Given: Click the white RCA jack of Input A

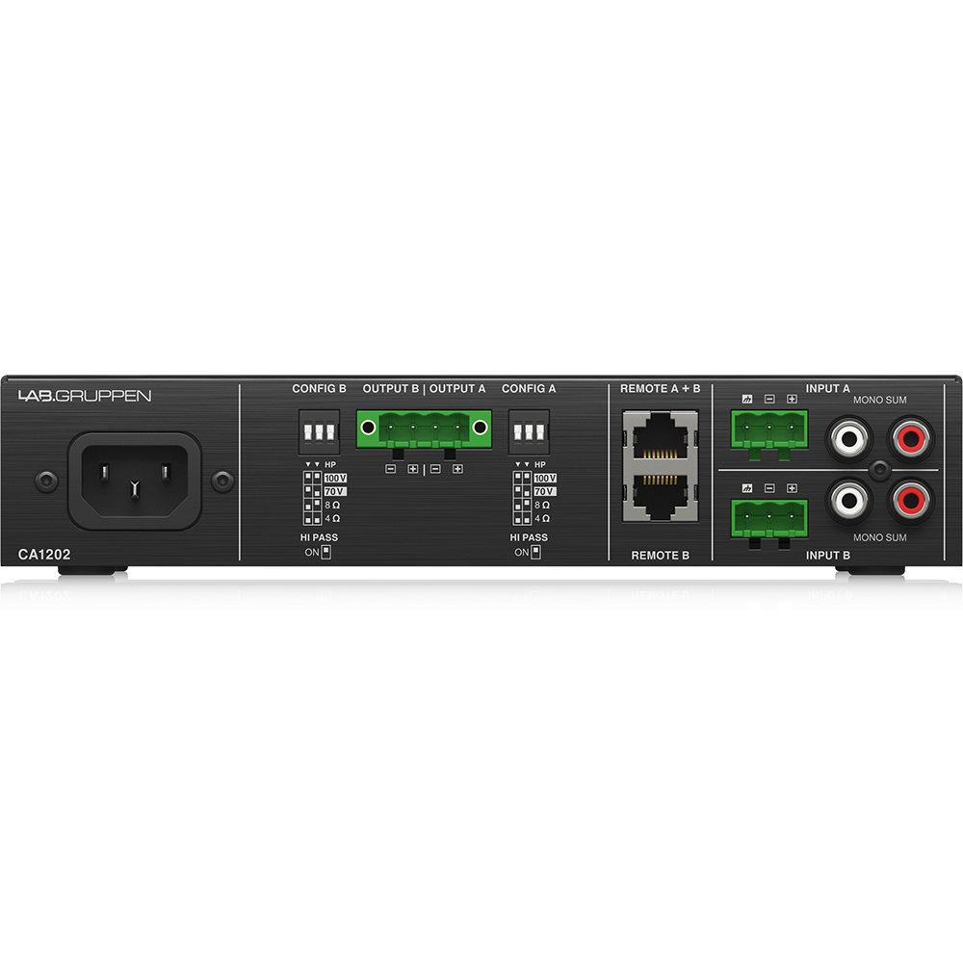Looking at the screenshot, I should 850,438.
